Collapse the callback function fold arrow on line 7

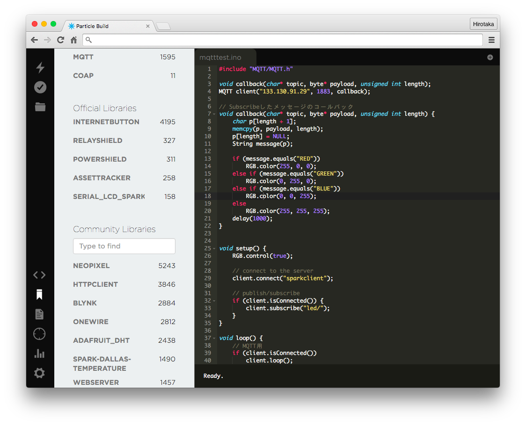tap(214, 114)
